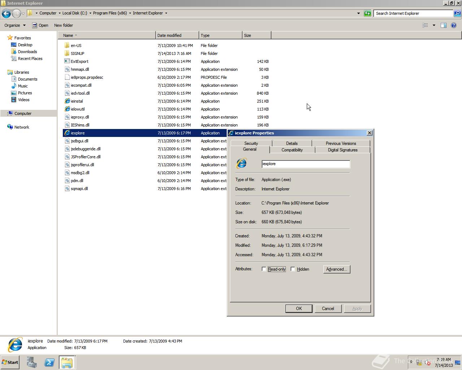The height and width of the screenshot is (370, 462).
Task: Select the en-US folder icon
Action: (67, 45)
